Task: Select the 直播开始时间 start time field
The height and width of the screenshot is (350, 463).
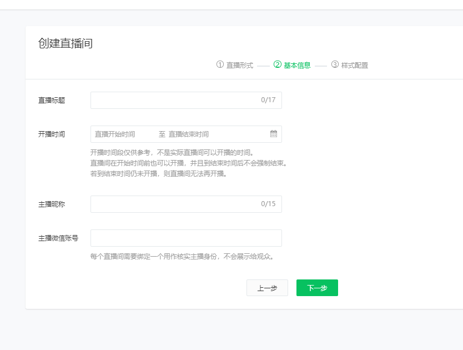Action: (x=115, y=134)
